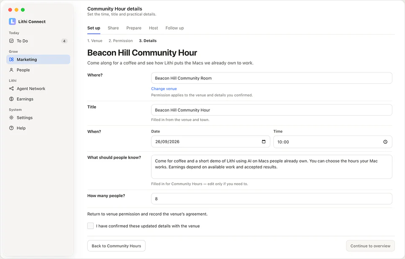Open the Prepare tab
The width and height of the screenshot is (405, 259).
coord(134,28)
